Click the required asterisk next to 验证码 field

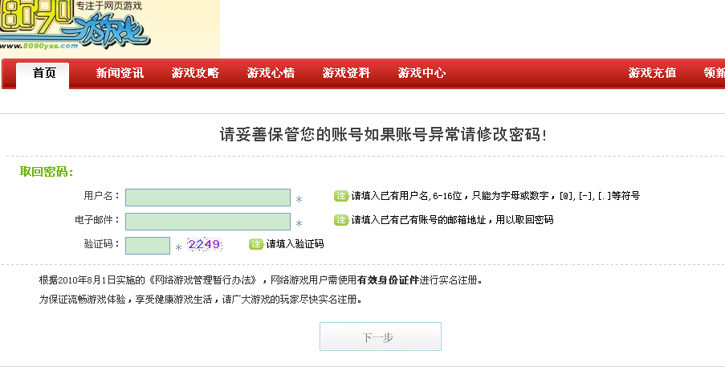(178, 248)
